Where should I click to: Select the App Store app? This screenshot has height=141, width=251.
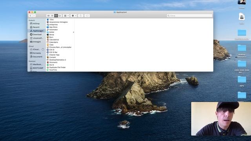click(52, 27)
